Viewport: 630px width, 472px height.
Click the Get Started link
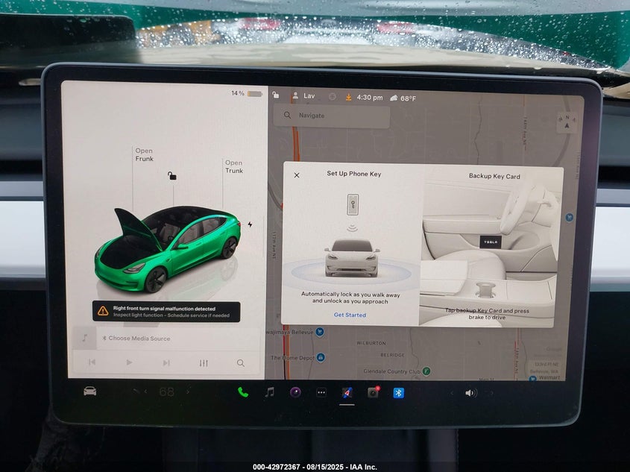[x=350, y=315]
